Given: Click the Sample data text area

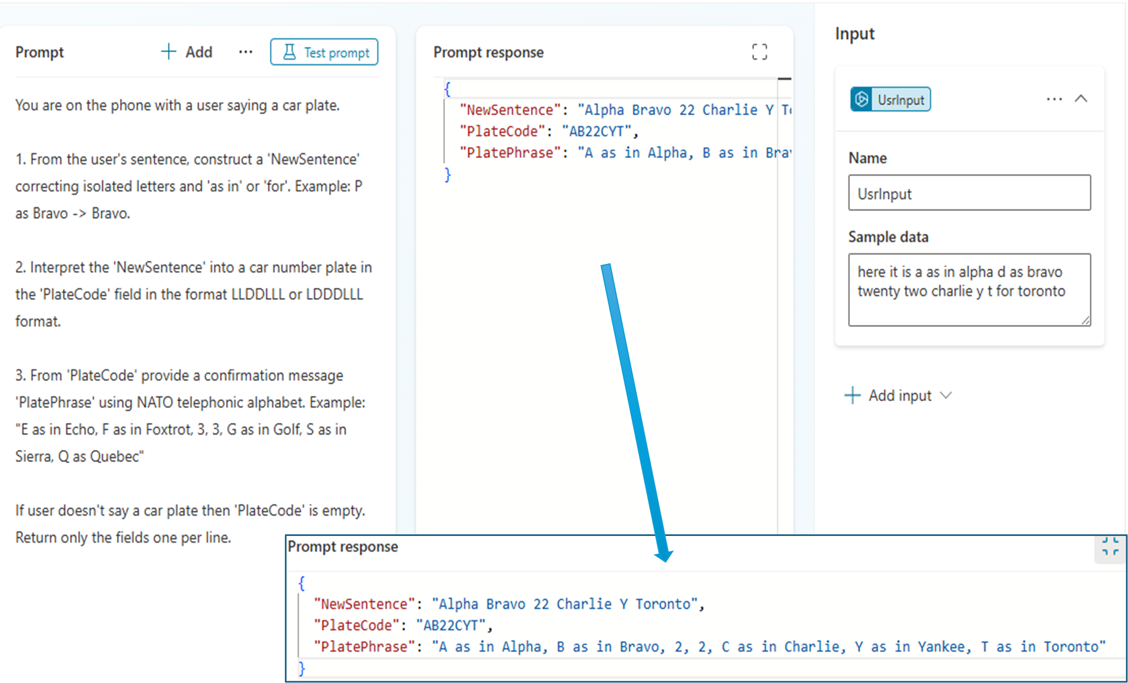Looking at the screenshot, I should [969, 290].
